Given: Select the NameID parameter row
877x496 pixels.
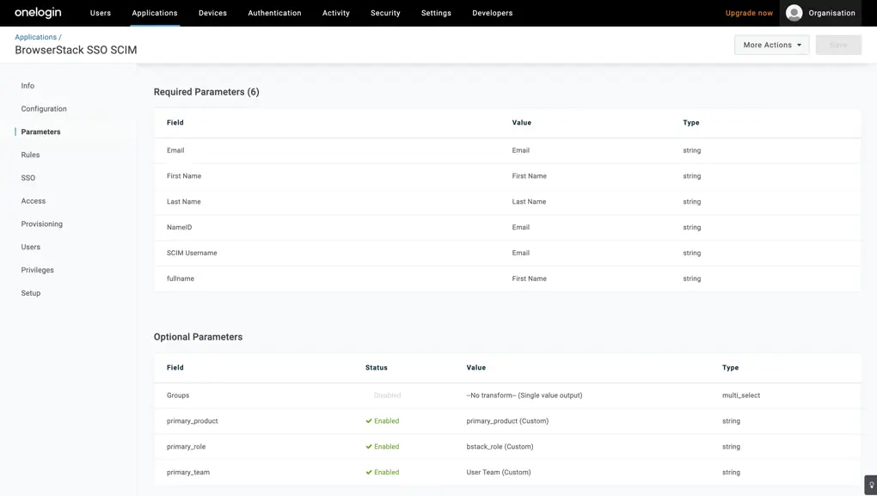Looking at the screenshot, I should 180,228.
